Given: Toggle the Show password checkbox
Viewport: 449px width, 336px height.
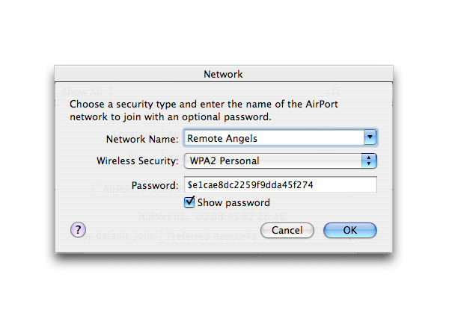Looking at the screenshot, I should (189, 202).
